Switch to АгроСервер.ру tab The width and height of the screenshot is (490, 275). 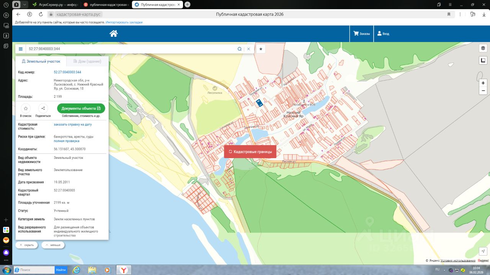tap(56, 5)
